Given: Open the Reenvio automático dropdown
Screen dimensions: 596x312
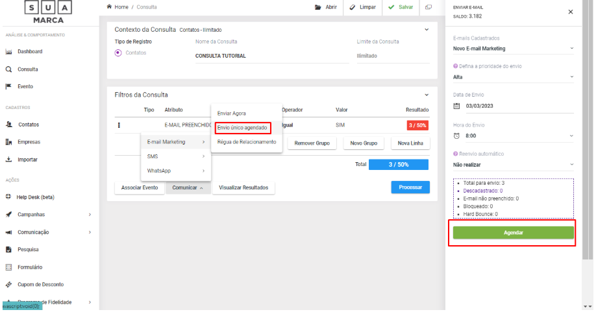Looking at the screenshot, I should click(513, 165).
